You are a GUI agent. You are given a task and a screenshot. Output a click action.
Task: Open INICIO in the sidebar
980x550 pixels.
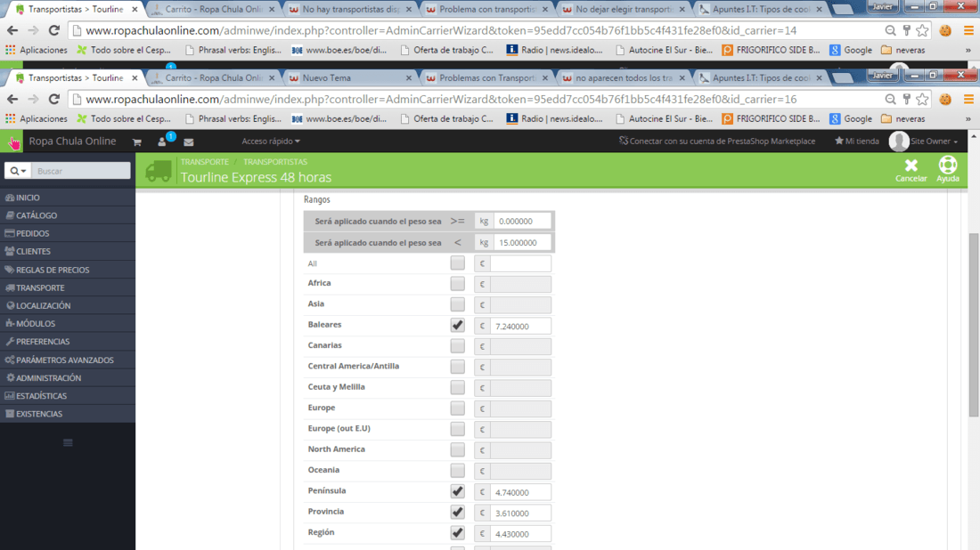[x=68, y=198]
